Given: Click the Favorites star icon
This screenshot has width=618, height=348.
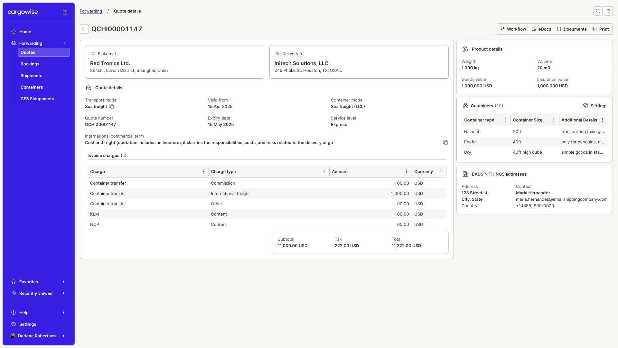Looking at the screenshot, I should [14, 282].
